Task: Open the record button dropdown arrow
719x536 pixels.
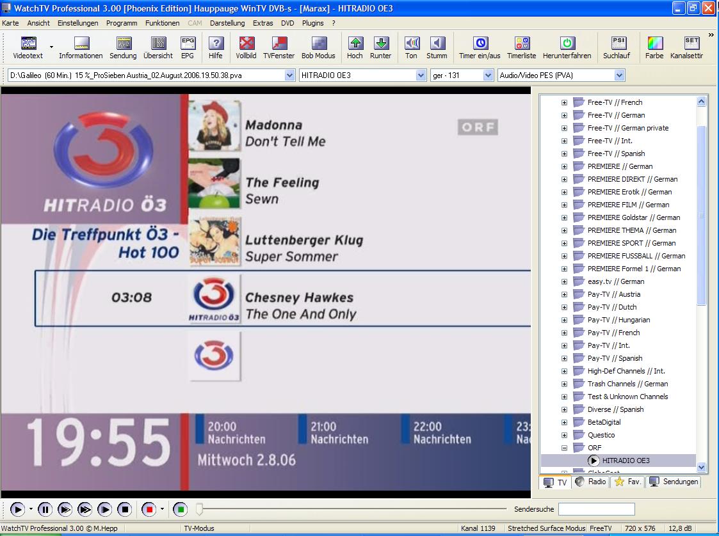Action: (x=163, y=509)
